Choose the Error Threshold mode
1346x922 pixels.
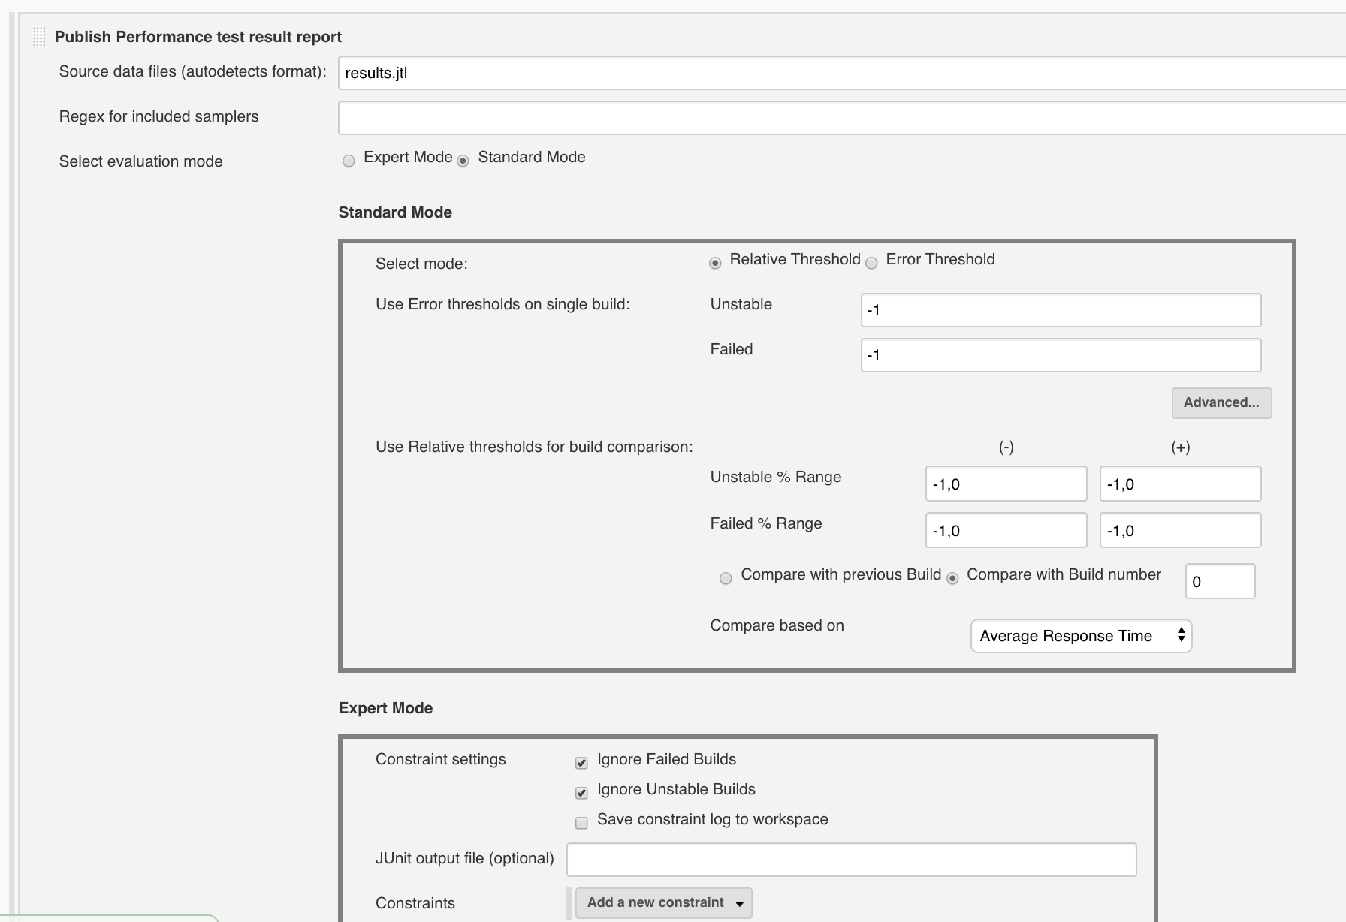pos(871,263)
